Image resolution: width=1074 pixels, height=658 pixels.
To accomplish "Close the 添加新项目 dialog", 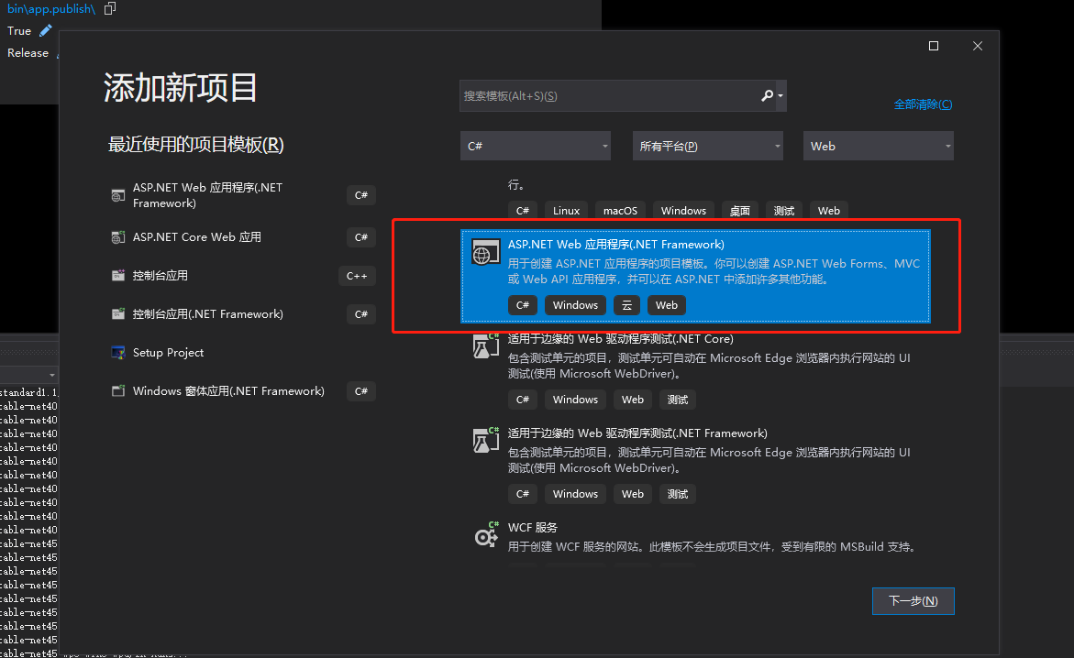I will click(978, 46).
